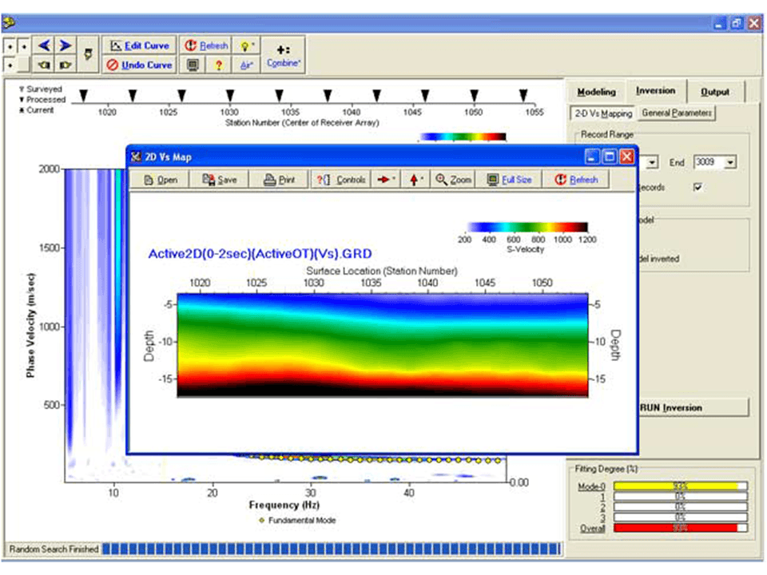Click the S-Velocity color scale in 2D Vs Map

pyautogui.click(x=527, y=227)
